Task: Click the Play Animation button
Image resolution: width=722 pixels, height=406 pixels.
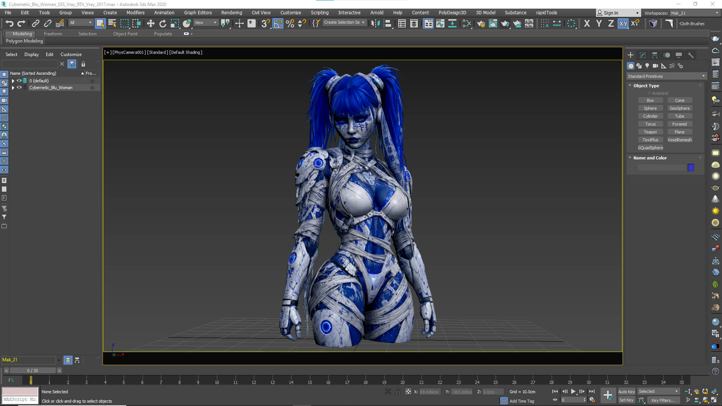Action: coord(573,391)
